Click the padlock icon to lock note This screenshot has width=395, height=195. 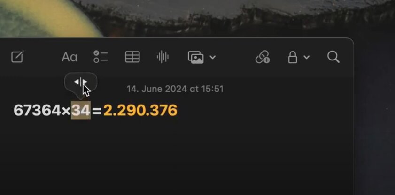click(293, 57)
